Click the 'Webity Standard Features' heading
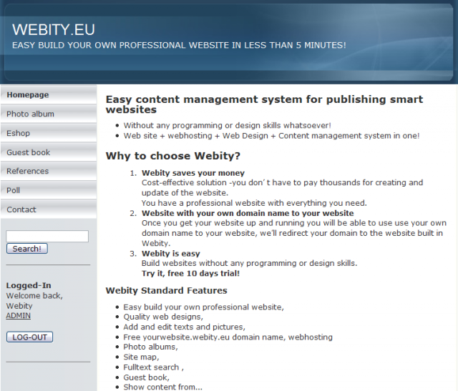The height and width of the screenshot is (391, 458). [167, 291]
